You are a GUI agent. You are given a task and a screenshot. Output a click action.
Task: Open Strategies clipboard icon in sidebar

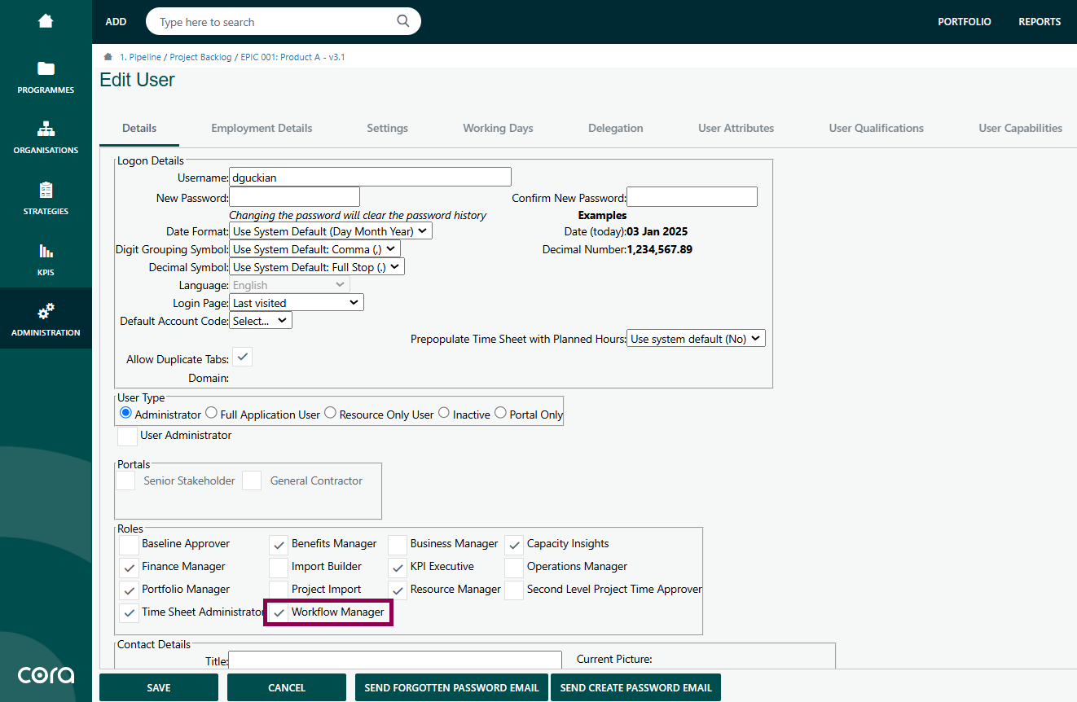(x=46, y=190)
